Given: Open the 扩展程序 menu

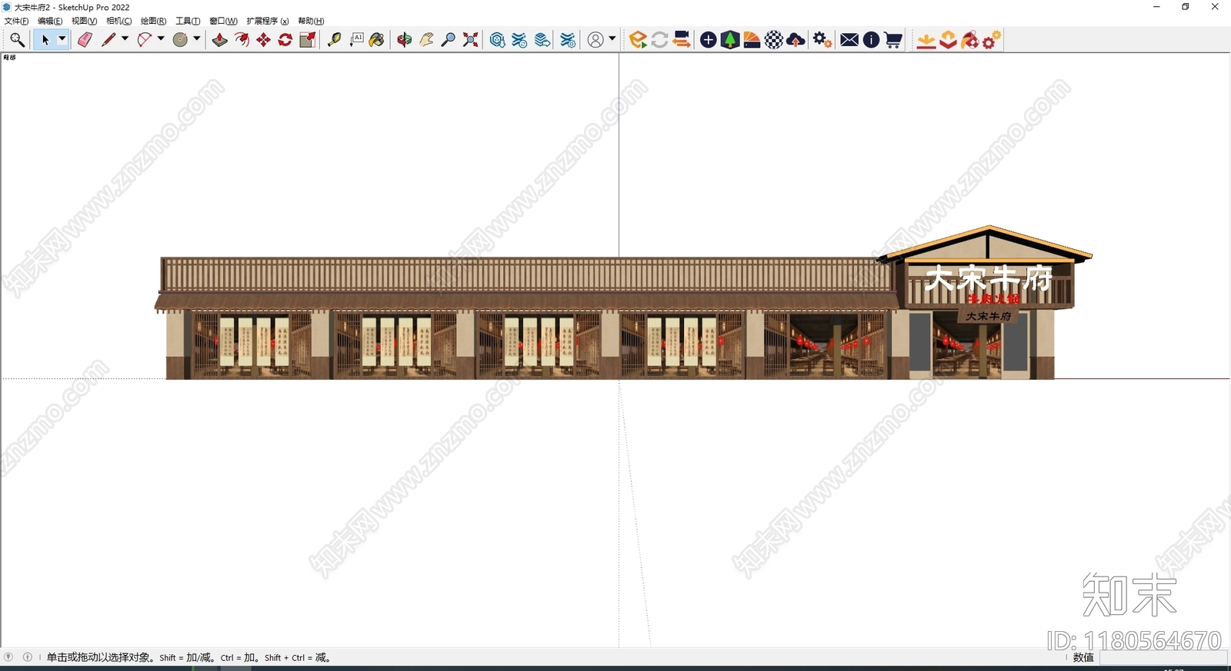Looking at the screenshot, I should (x=267, y=21).
